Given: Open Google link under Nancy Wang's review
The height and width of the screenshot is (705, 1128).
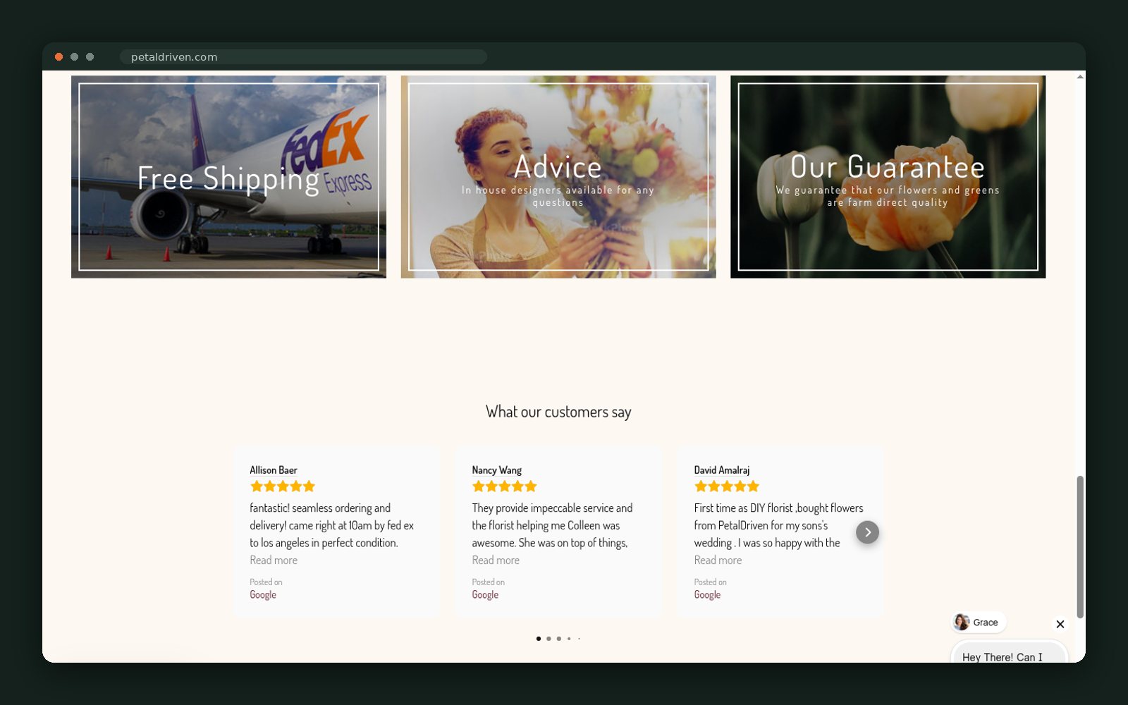Looking at the screenshot, I should pos(485,594).
